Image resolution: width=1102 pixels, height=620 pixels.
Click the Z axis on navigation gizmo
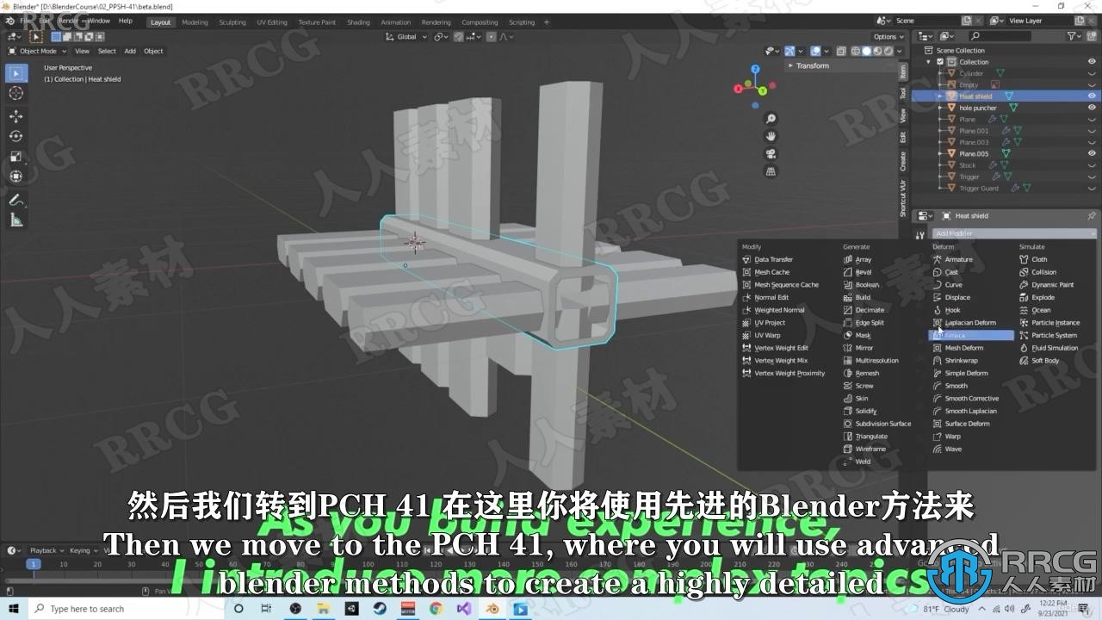coord(755,69)
